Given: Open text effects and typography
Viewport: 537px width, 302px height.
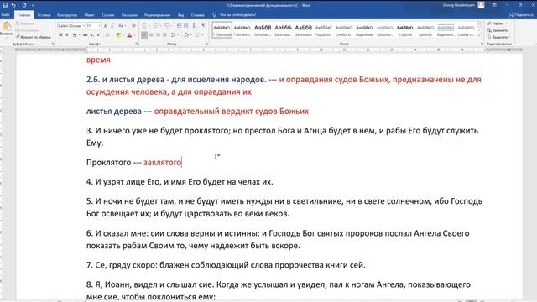Looking at the screenshot, I should [107, 35].
